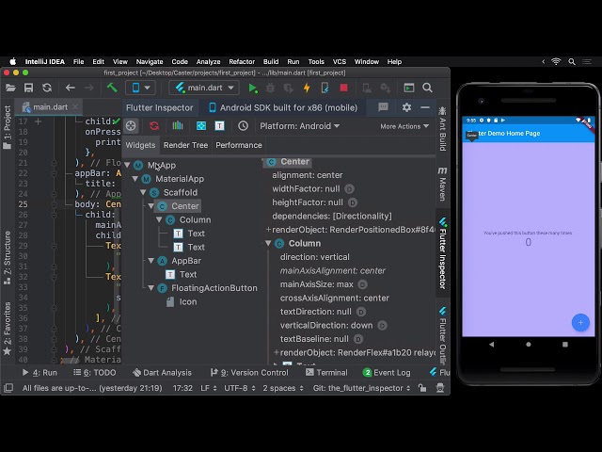Open Platform: Android dropdown

(x=299, y=126)
